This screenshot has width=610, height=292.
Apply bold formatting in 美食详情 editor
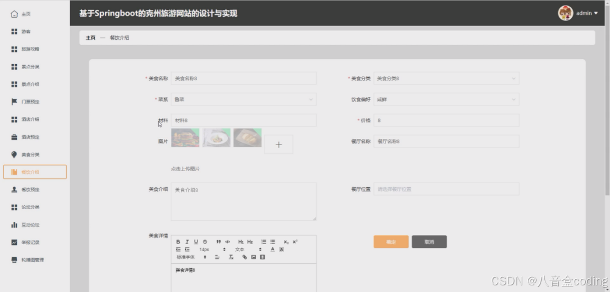coord(178,242)
